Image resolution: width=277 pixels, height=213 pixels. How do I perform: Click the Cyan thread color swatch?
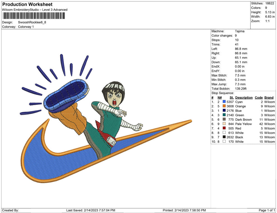pyautogui.click(x=224, y=102)
